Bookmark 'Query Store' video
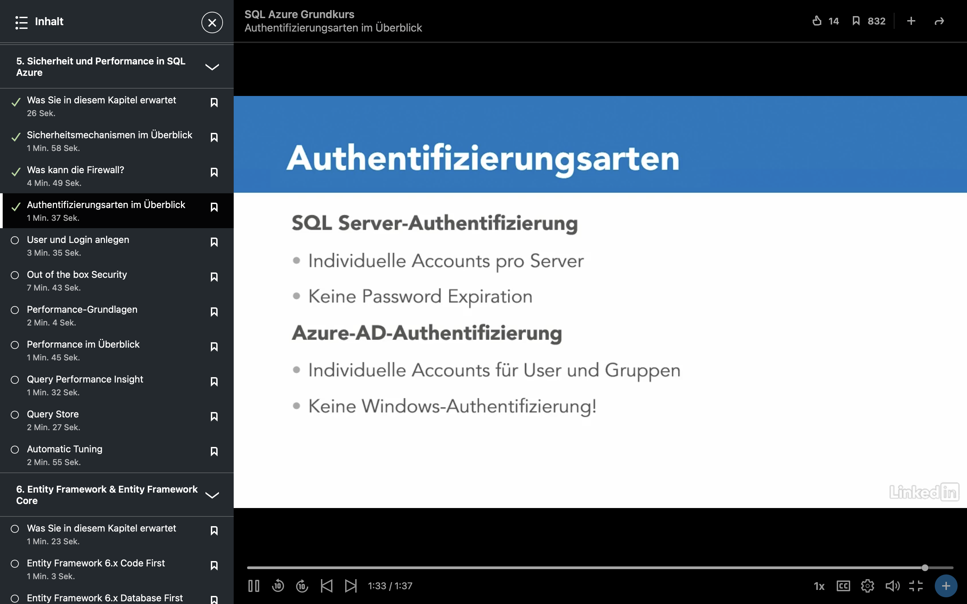Viewport: 967px width, 604px height. [x=214, y=417]
